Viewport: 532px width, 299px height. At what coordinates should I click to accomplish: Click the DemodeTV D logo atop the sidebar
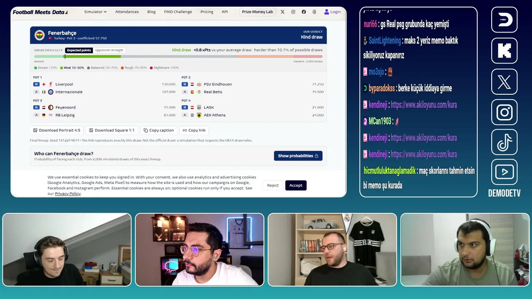504,20
